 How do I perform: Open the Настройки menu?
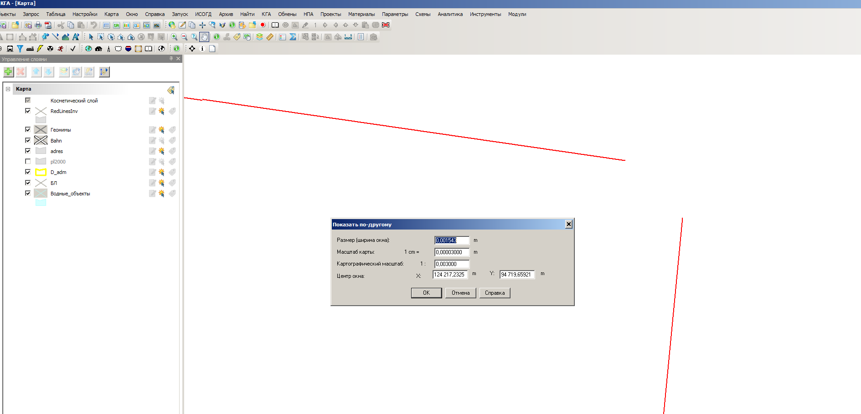[x=84, y=14]
